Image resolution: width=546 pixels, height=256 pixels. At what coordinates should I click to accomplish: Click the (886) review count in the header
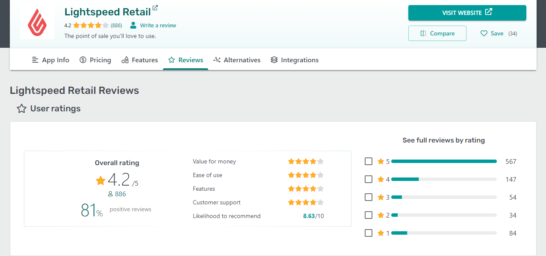[x=116, y=25]
